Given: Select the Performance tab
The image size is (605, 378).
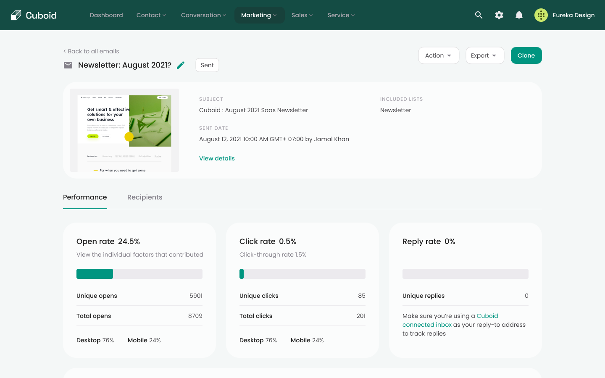Looking at the screenshot, I should [x=85, y=197].
